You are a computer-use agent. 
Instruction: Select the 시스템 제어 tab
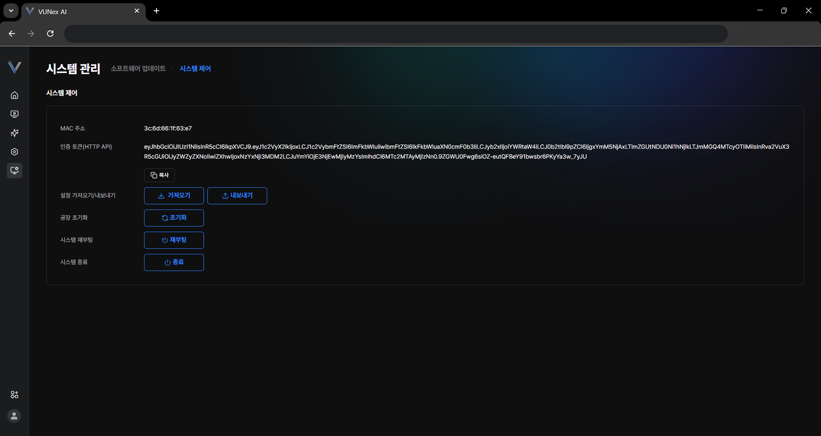195,69
